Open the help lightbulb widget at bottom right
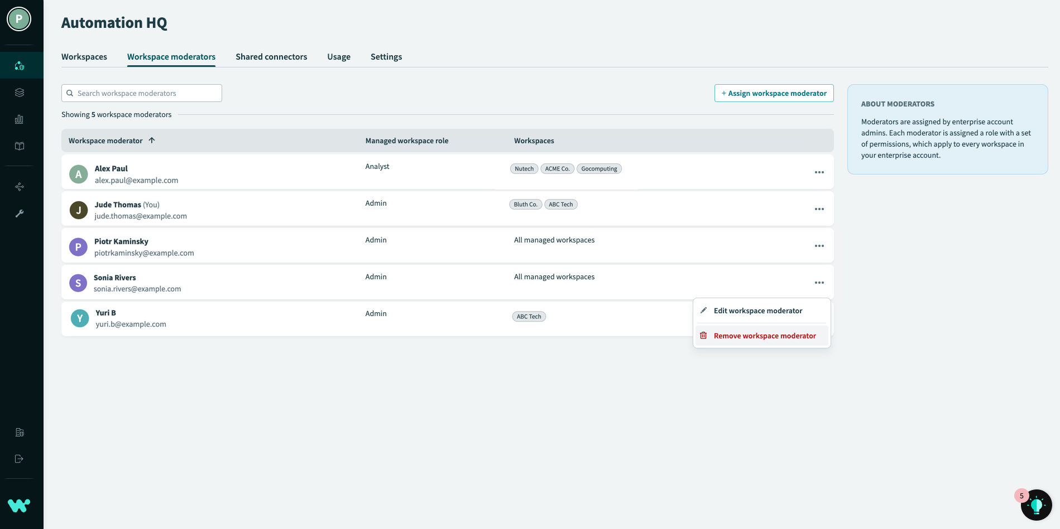Screen dimensions: 1060x529 pyautogui.click(x=1037, y=504)
